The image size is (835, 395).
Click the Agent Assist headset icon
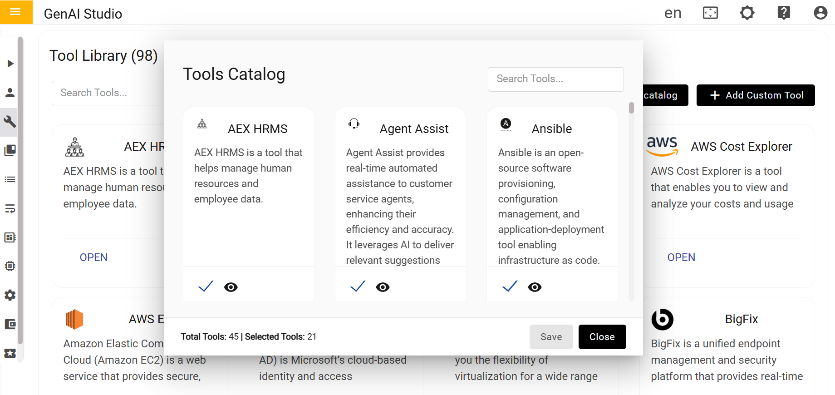[354, 123]
